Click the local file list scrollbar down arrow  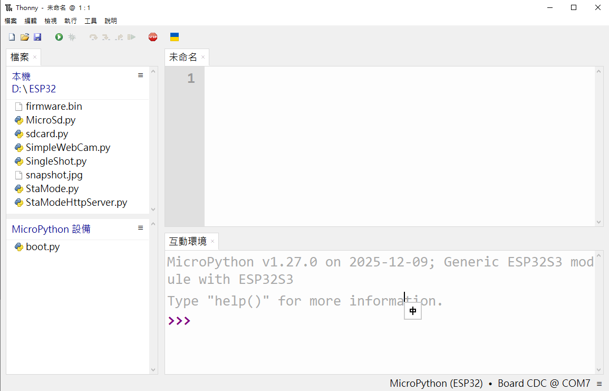153,209
